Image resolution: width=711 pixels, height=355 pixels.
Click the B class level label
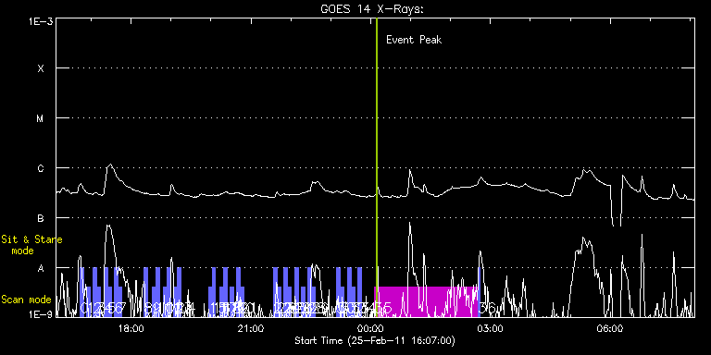pyautogui.click(x=41, y=218)
